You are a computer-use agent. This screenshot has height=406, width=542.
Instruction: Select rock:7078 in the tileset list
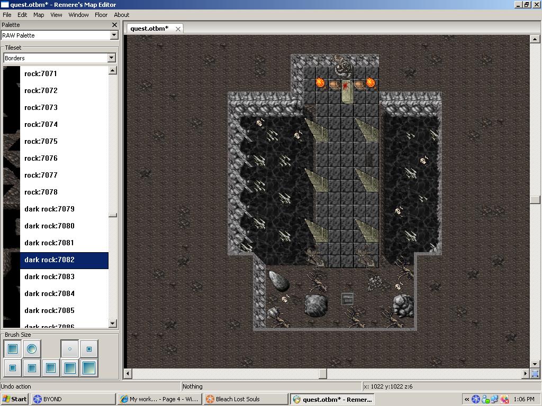(56, 192)
